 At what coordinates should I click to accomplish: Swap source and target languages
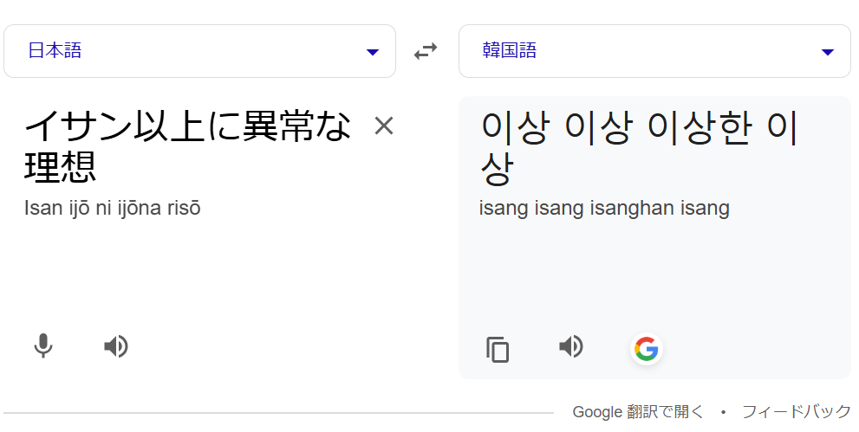[x=426, y=51]
